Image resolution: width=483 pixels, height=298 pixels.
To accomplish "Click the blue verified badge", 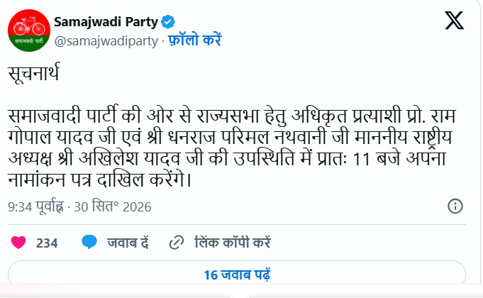I will [168, 22].
